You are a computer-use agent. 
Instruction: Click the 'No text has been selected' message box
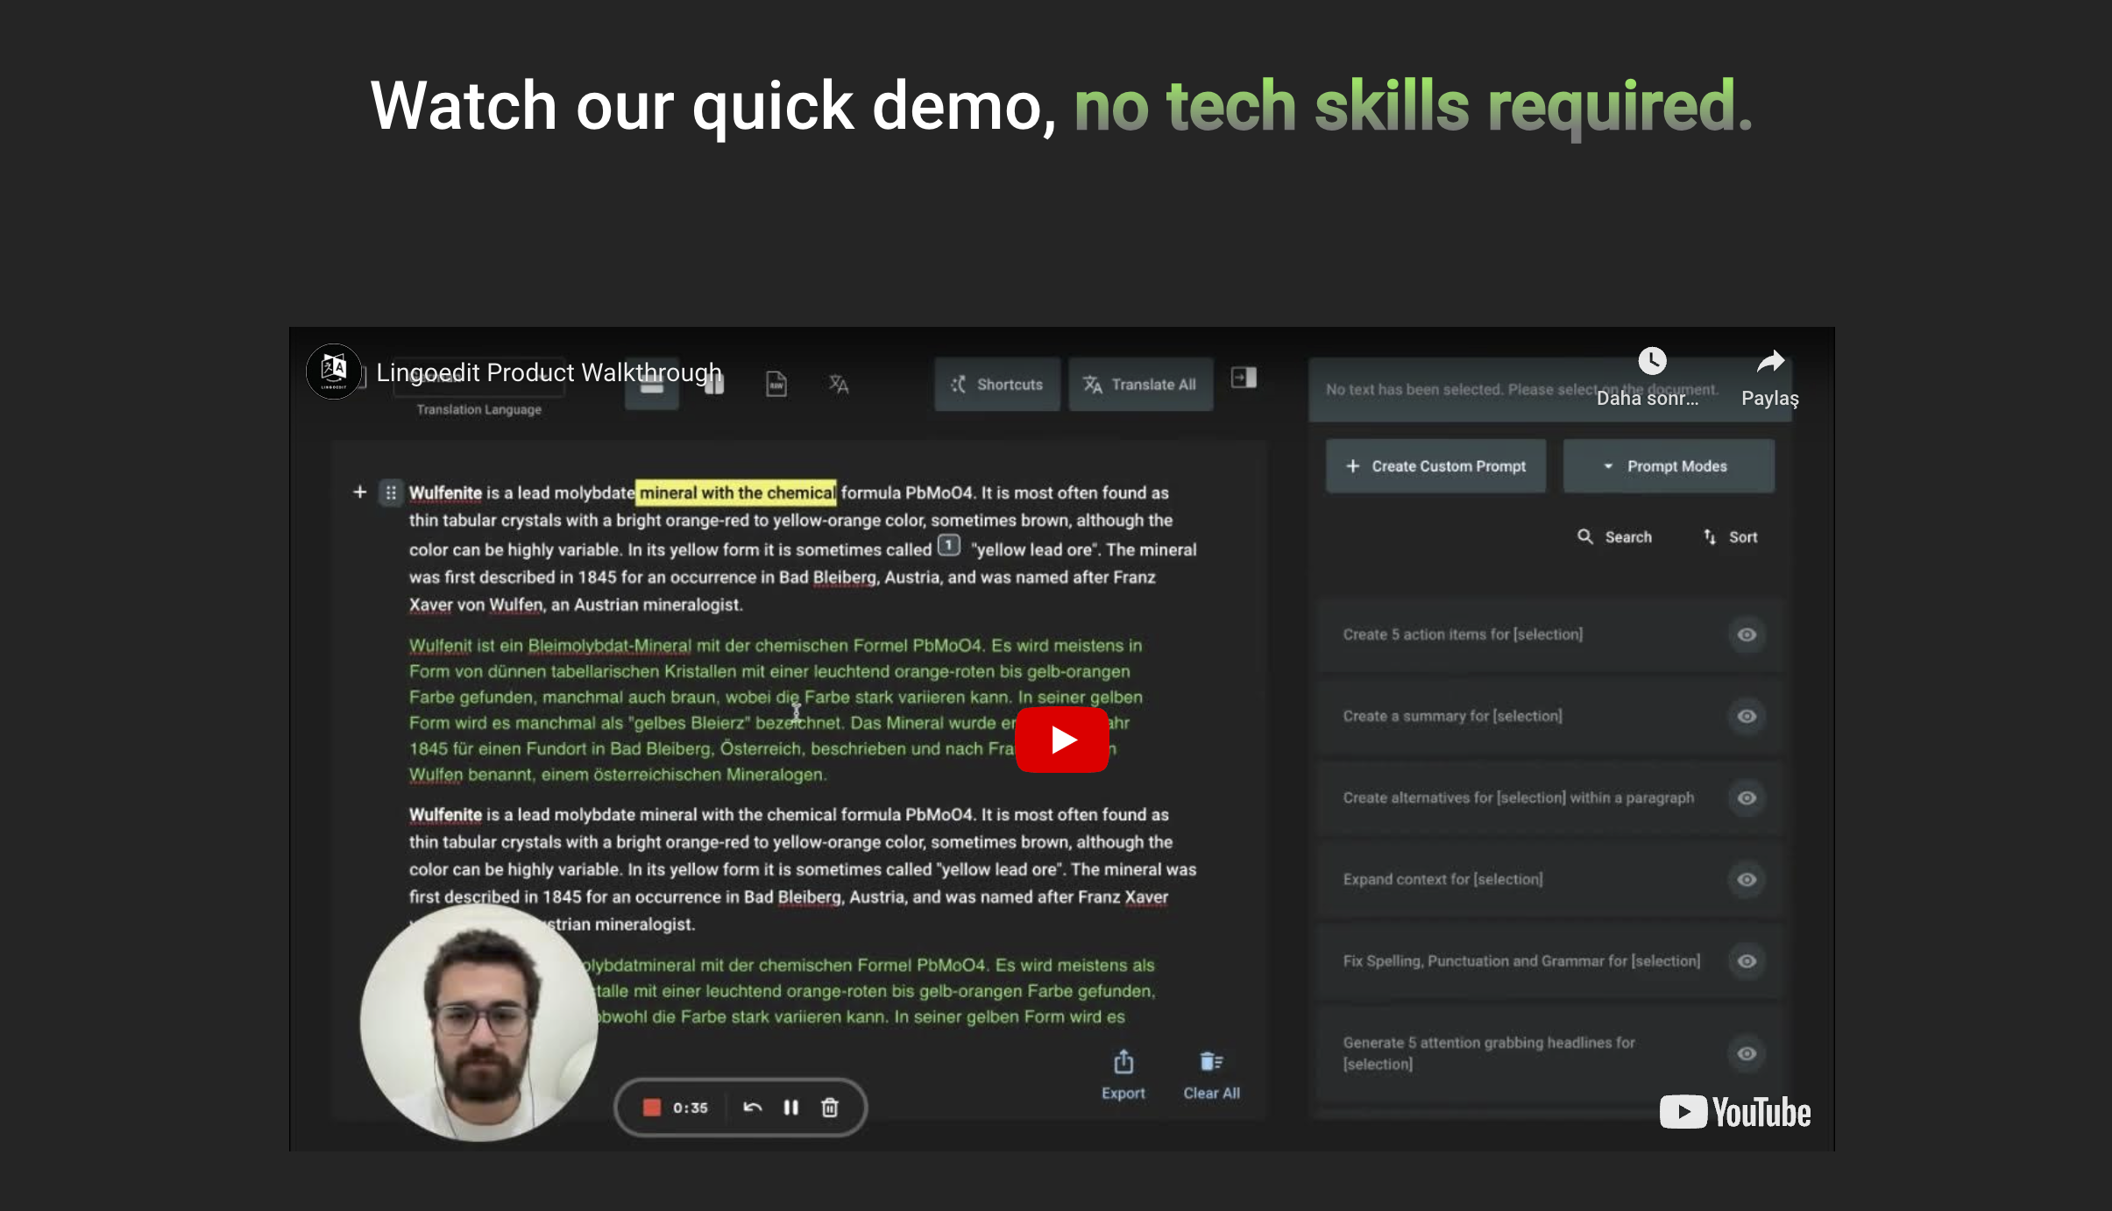click(1549, 389)
